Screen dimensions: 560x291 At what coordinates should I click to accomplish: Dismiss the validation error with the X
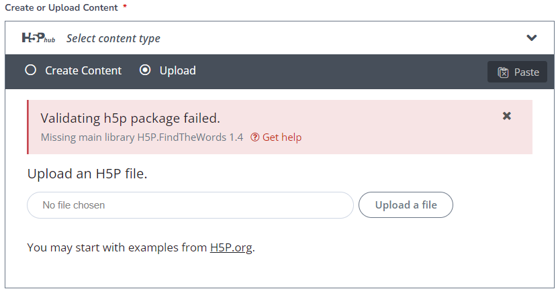(506, 116)
